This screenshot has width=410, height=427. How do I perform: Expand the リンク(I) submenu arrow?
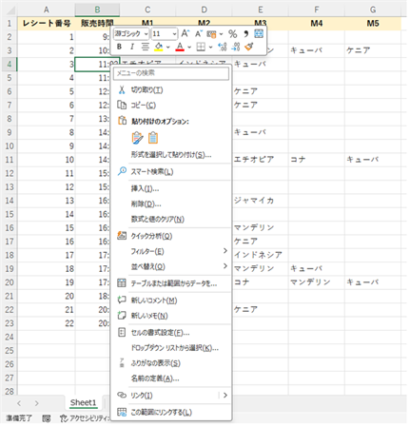(225, 396)
